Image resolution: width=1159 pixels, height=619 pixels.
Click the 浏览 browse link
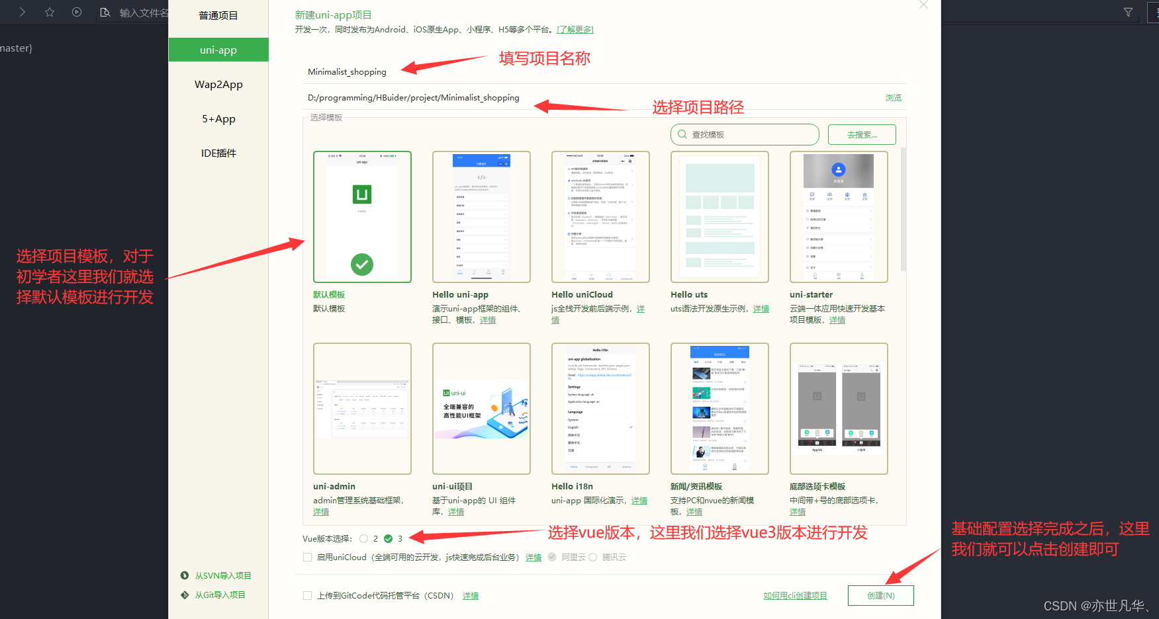pos(894,97)
